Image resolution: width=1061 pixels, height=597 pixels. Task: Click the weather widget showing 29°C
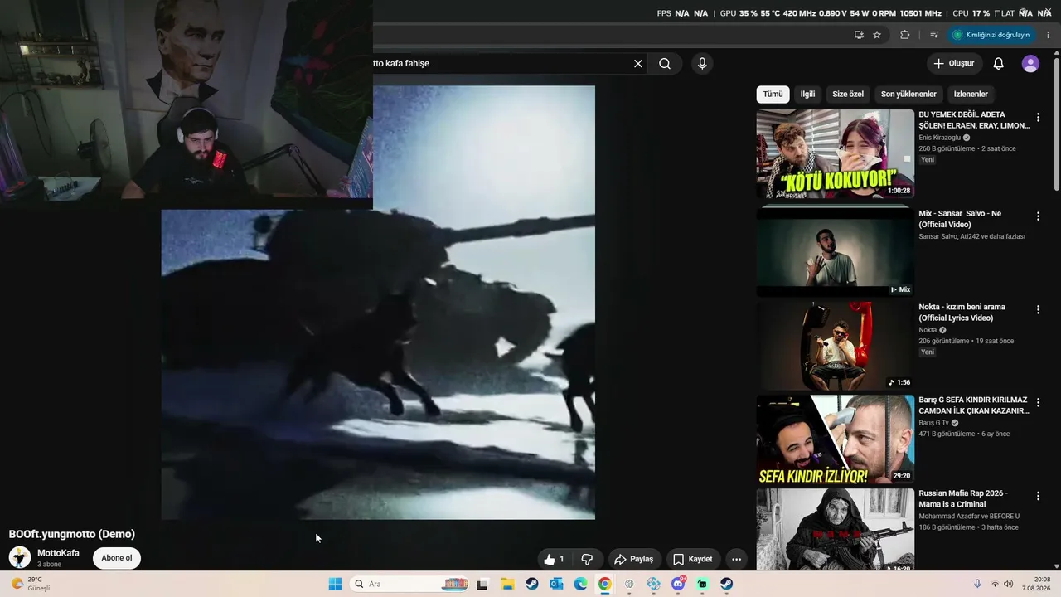30,584
